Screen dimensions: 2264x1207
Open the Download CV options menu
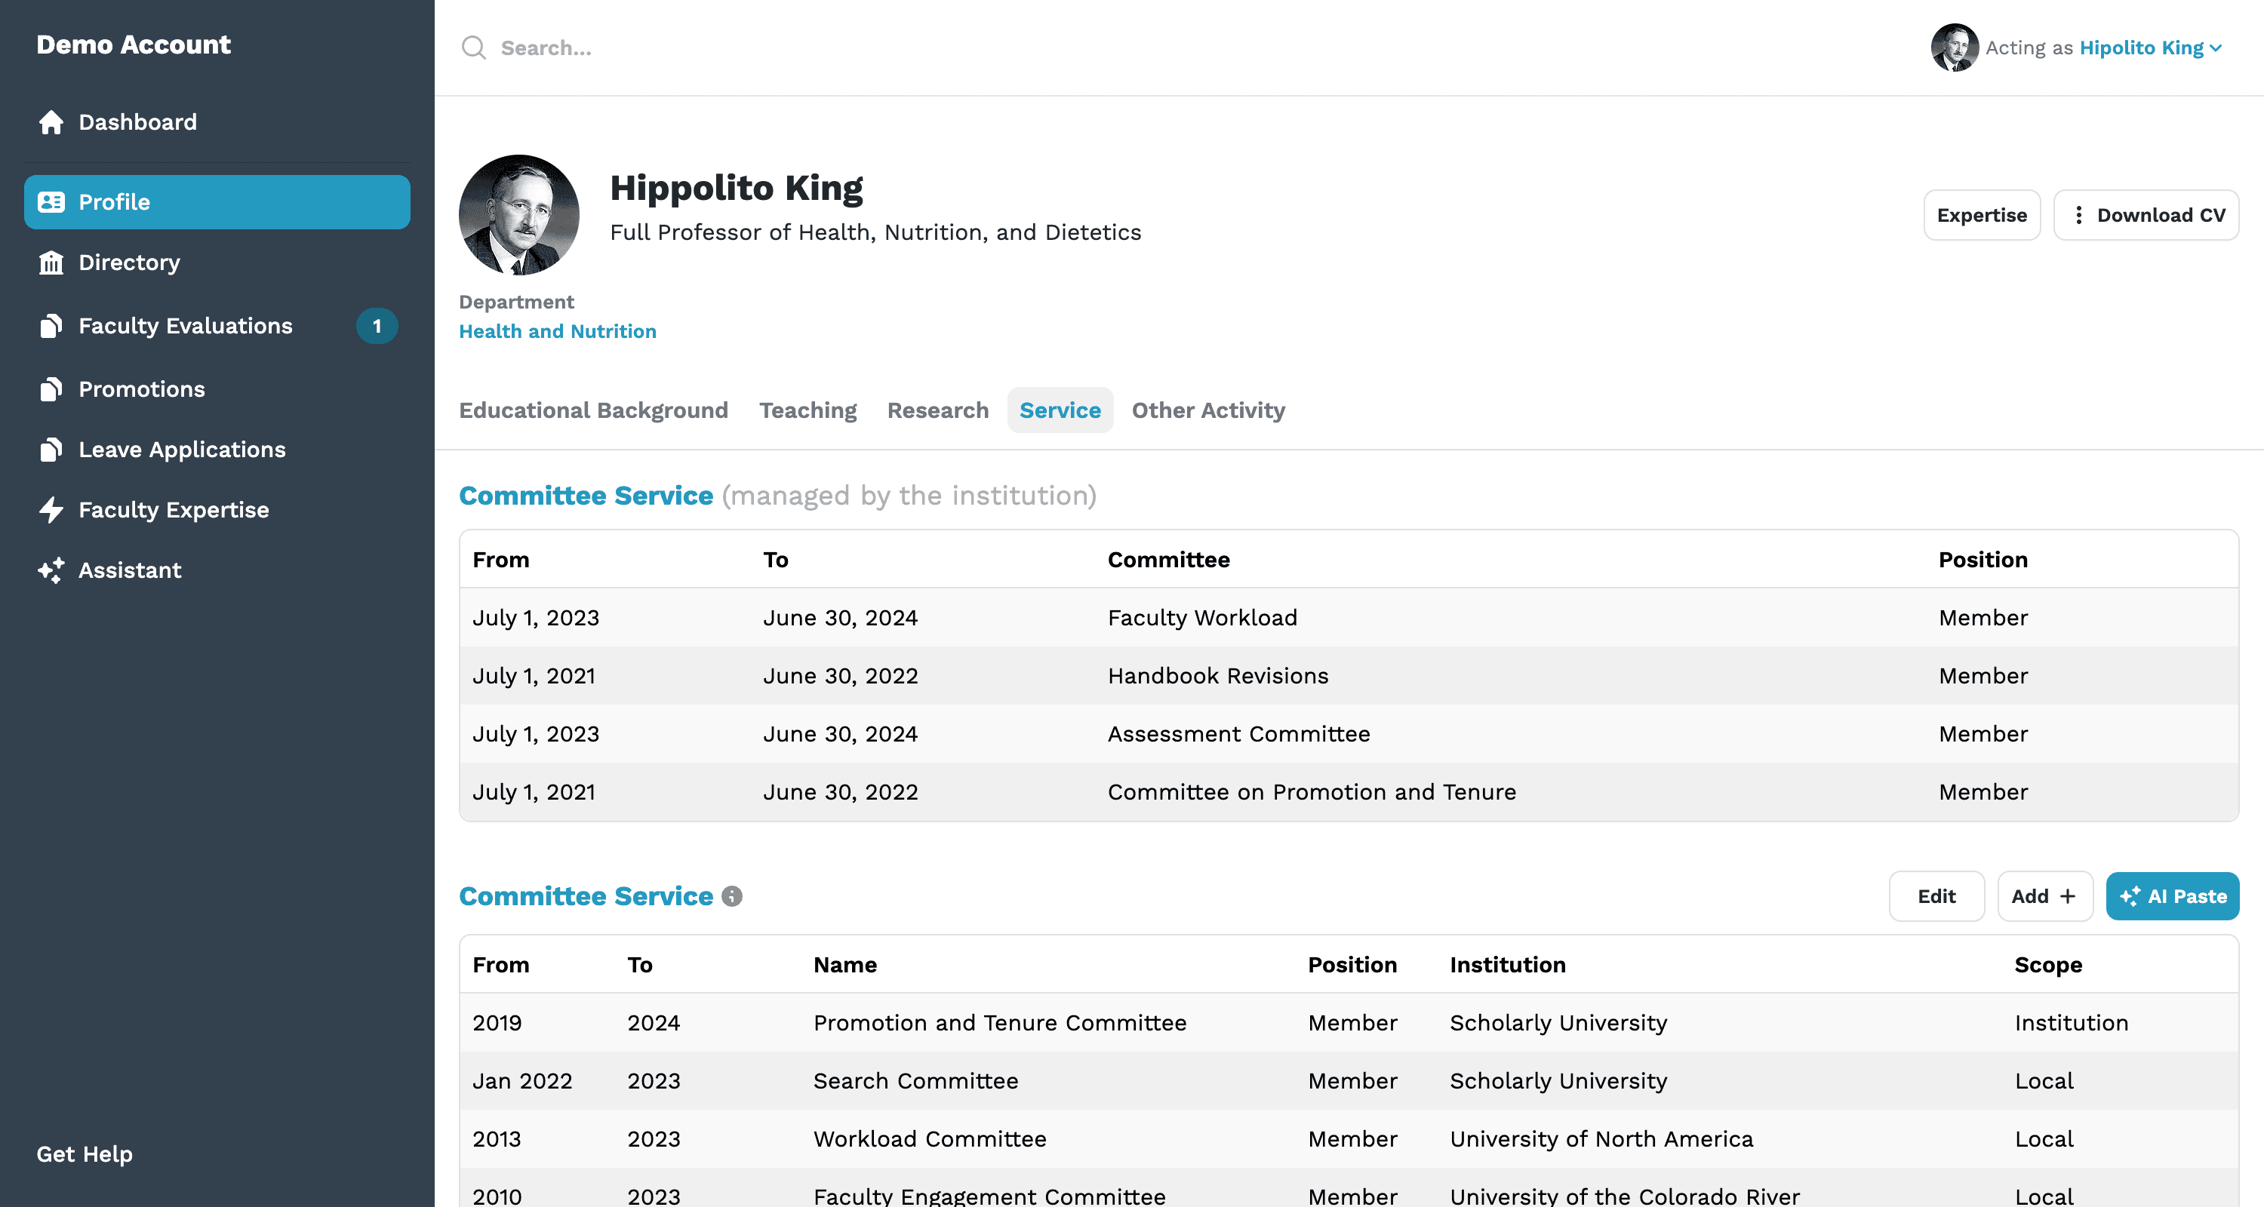[x=2078, y=215]
